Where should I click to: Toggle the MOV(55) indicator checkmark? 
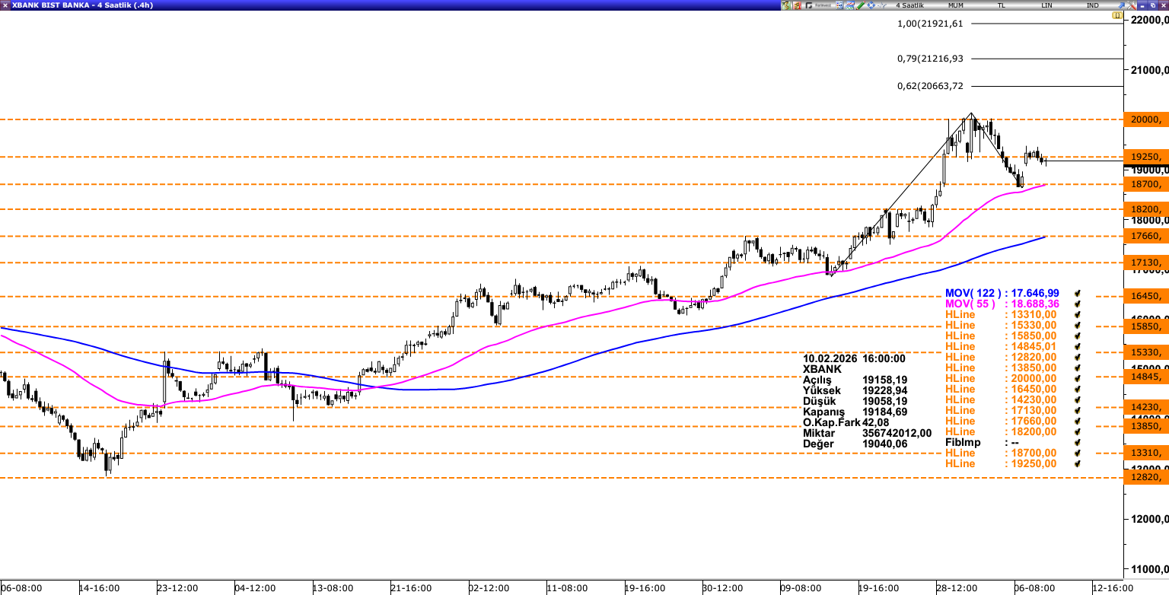click(x=1078, y=304)
